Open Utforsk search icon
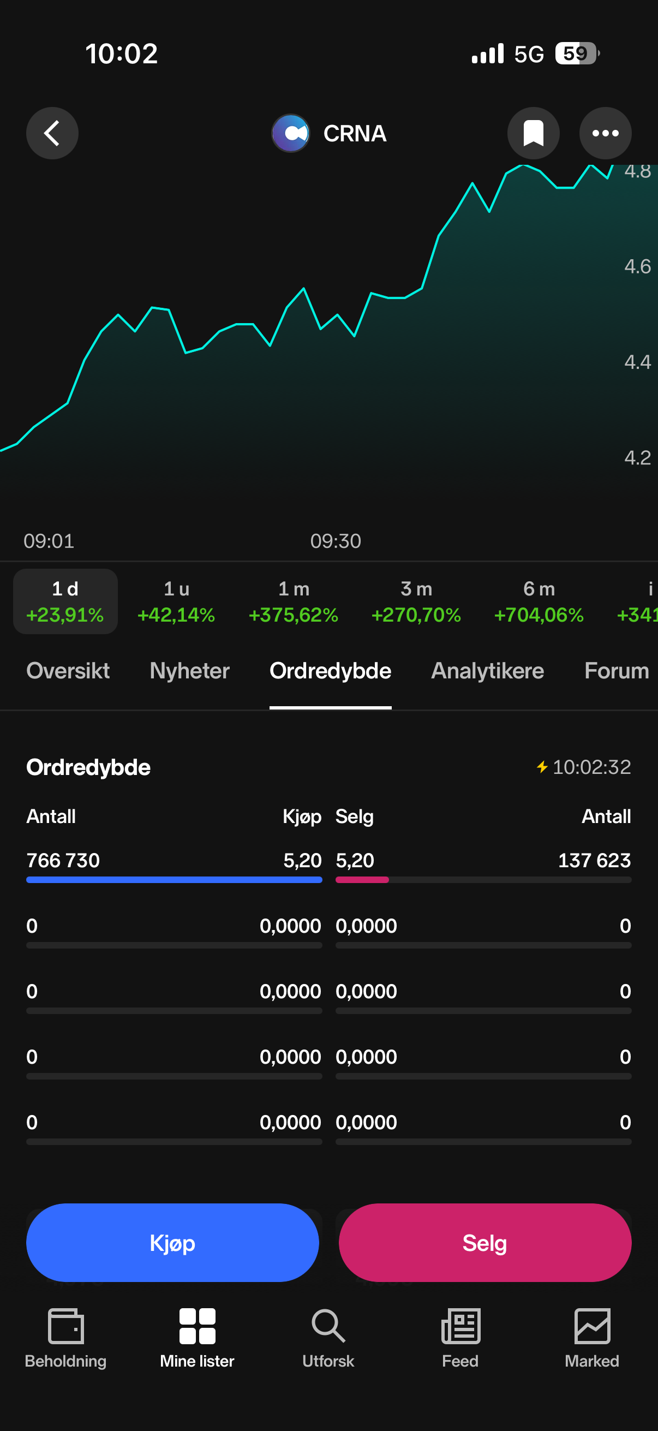Screen dimensions: 658x1431 (x=328, y=1326)
